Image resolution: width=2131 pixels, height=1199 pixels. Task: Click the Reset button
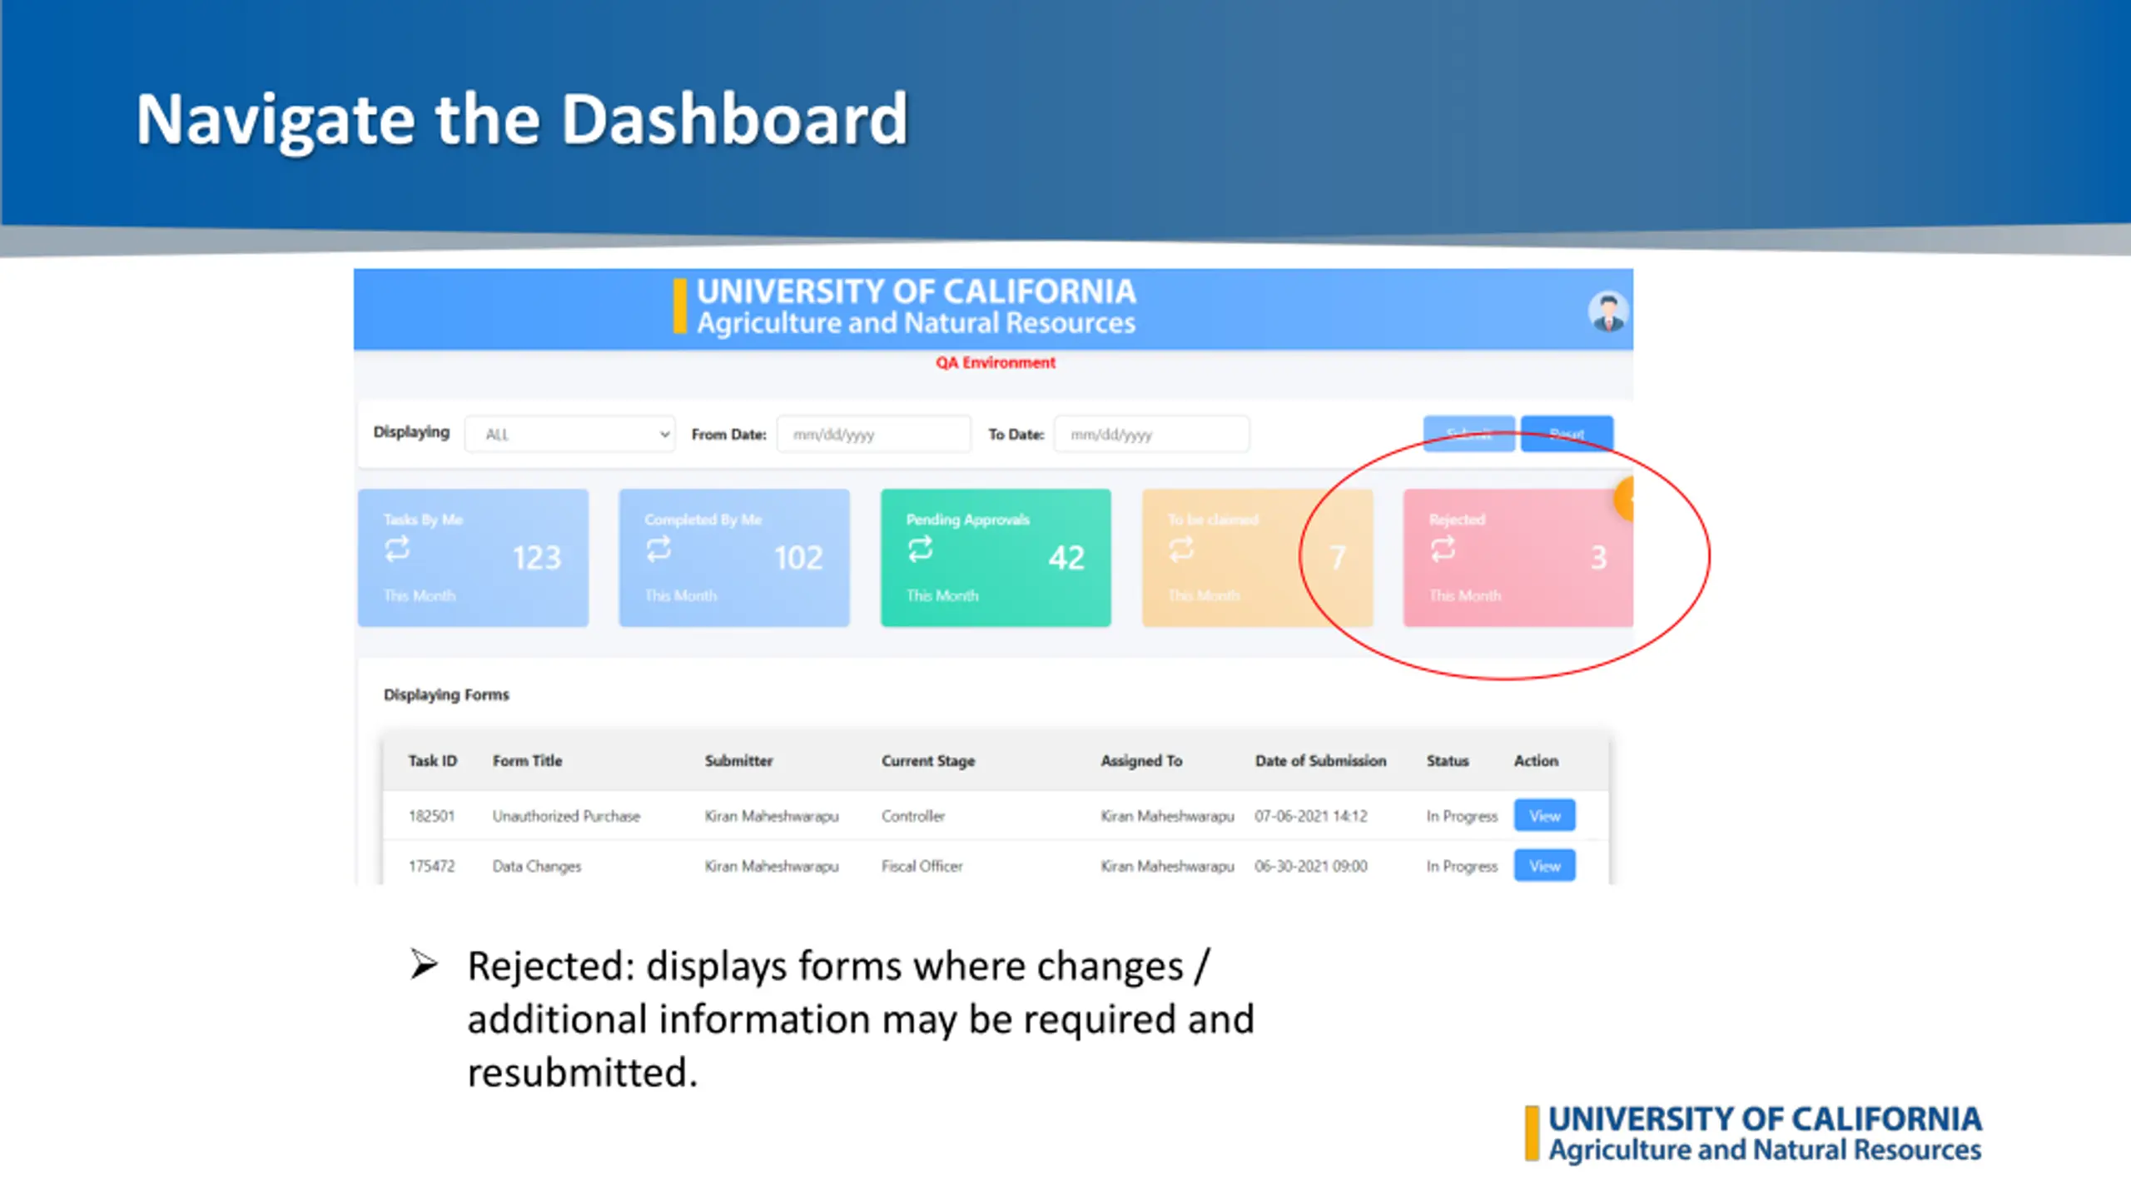(x=1567, y=434)
